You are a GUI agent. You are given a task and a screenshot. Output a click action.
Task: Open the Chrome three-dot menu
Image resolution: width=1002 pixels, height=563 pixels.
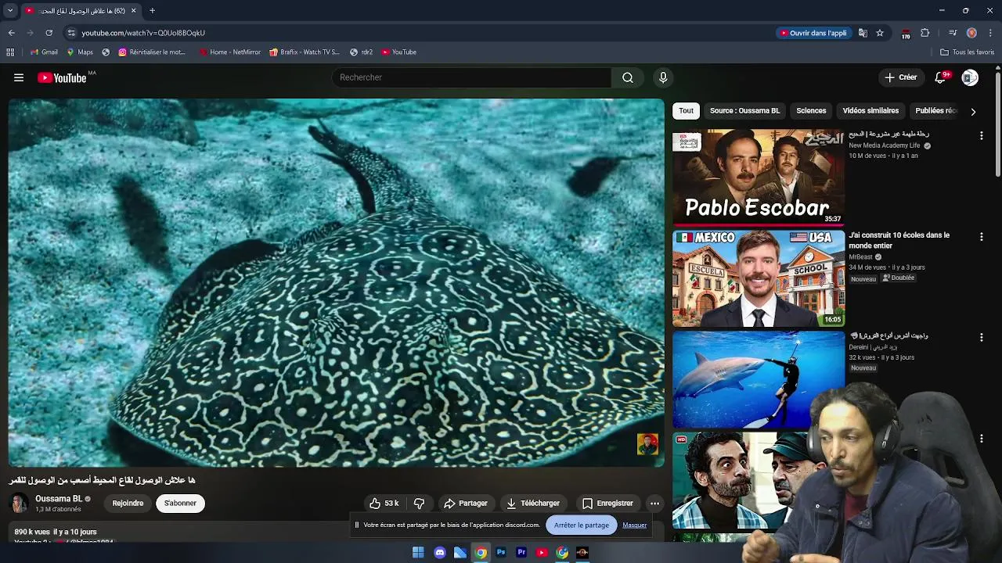click(991, 33)
